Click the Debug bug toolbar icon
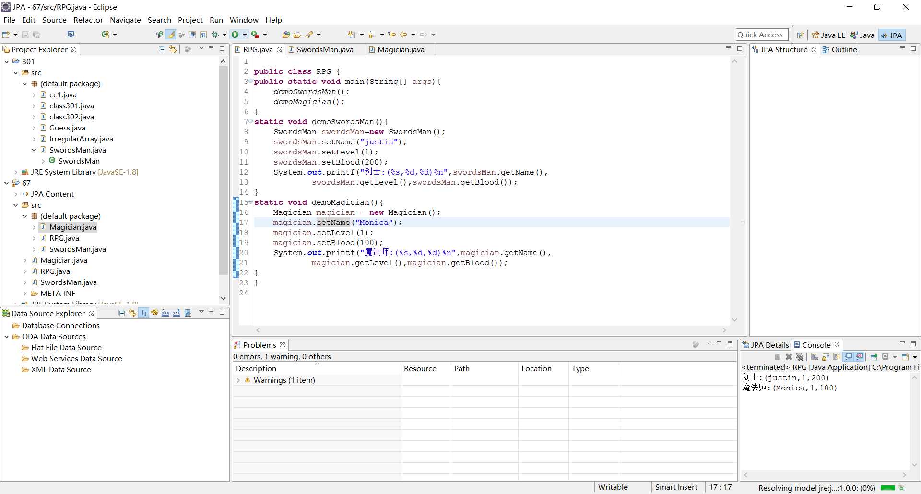 coord(215,35)
